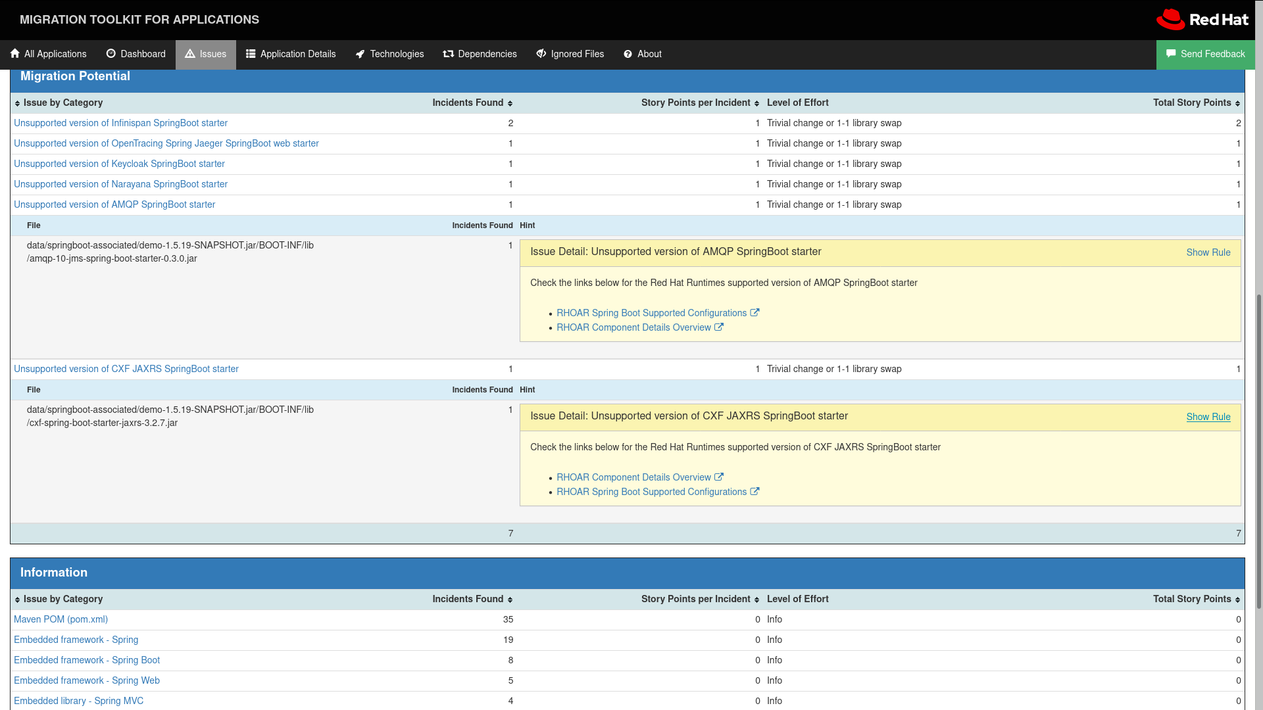Screen dimensions: 1263x710
Task: Open the Red Hat logo link
Action: click(x=1202, y=20)
